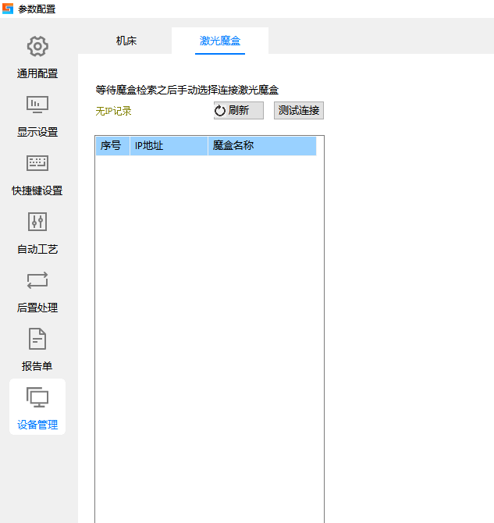Select the 激光魔盒 tab
The height and width of the screenshot is (523, 494).
(220, 41)
